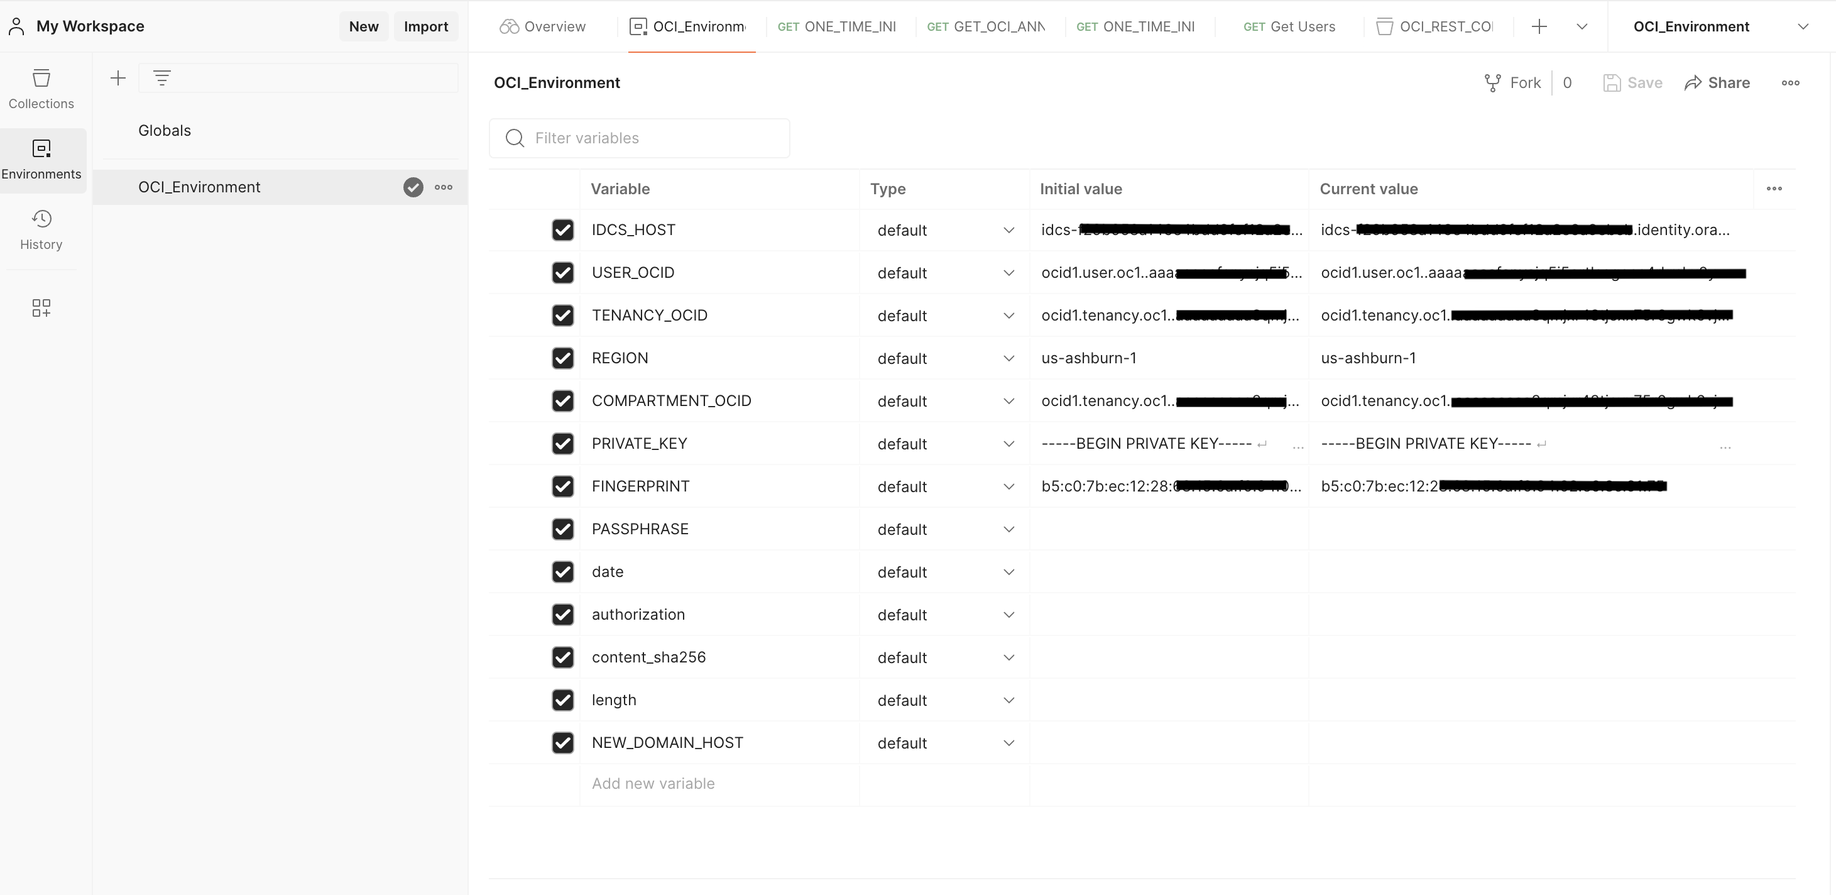Open the History sidebar panel

point(41,229)
